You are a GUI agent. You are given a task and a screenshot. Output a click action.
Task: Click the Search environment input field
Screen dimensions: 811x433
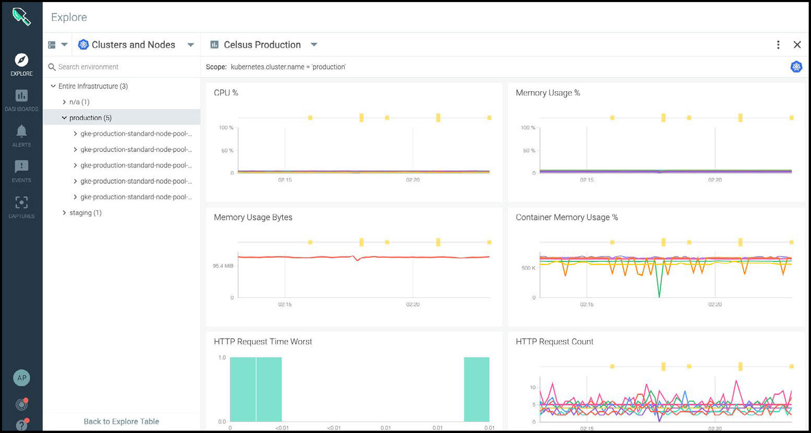(125, 67)
